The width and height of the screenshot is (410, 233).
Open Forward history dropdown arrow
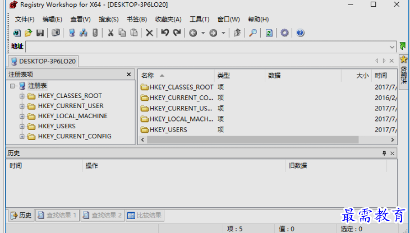(x=223, y=33)
